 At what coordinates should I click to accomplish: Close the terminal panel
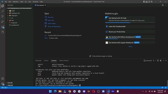pyautogui.click(x=166, y=61)
